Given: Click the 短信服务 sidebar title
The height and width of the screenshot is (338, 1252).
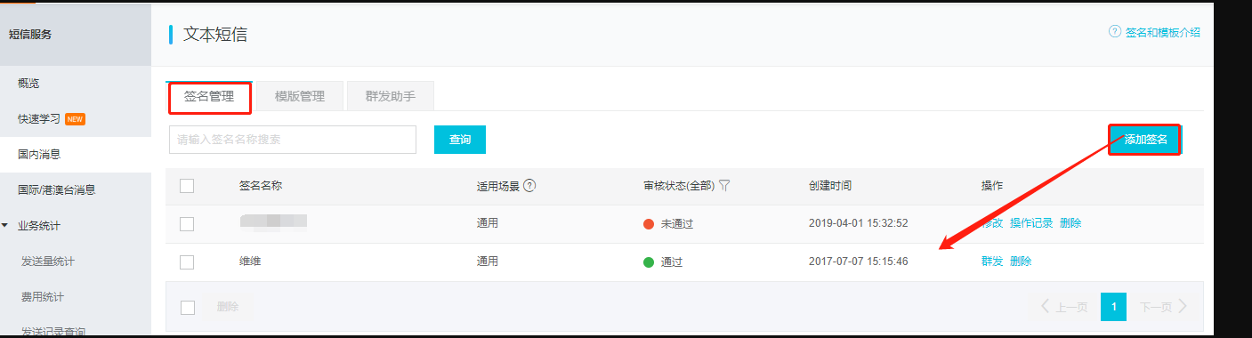Looking at the screenshot, I should click(x=30, y=35).
